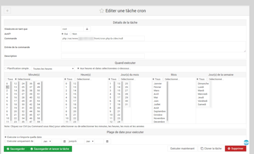
Task: Click Cloner la tâche button
Action: [211, 149]
